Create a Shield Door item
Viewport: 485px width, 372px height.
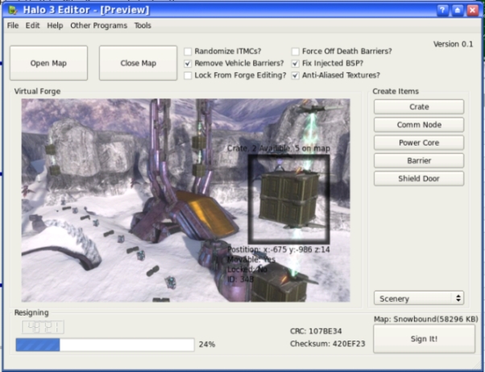(x=419, y=179)
